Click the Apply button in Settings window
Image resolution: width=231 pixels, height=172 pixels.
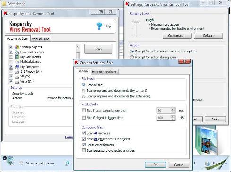[215, 119]
